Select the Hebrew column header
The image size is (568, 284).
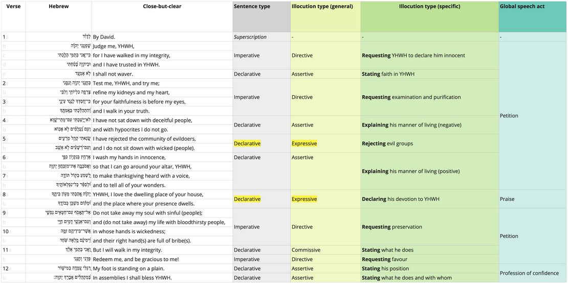click(x=58, y=7)
